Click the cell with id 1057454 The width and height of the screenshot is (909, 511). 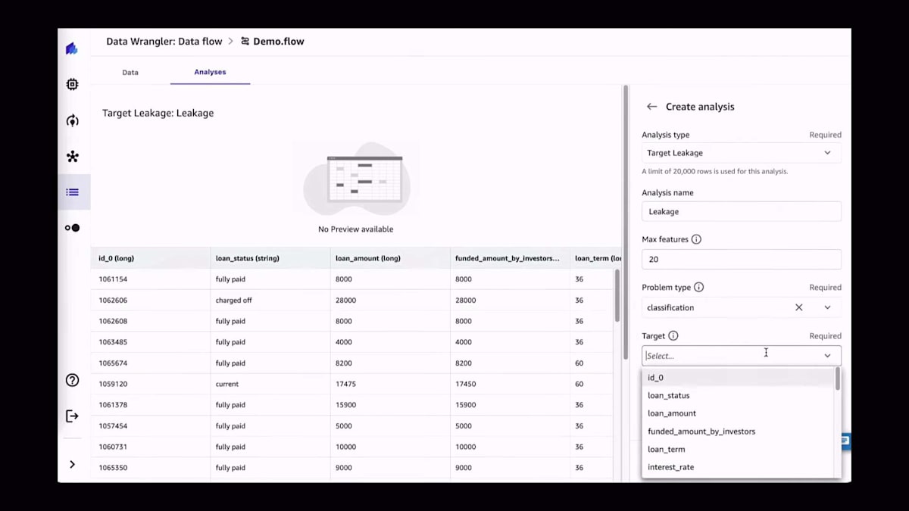pyautogui.click(x=151, y=426)
